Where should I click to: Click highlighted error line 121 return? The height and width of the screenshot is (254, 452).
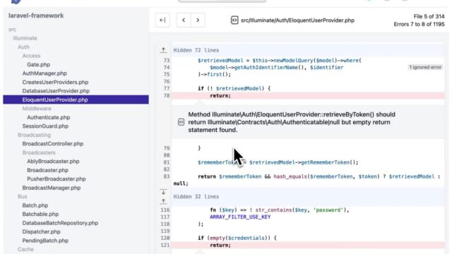point(308,245)
